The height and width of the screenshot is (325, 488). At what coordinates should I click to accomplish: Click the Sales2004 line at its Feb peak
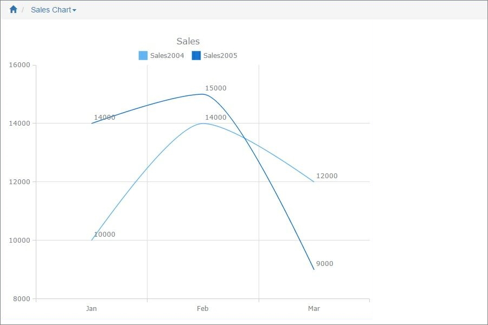(x=202, y=123)
